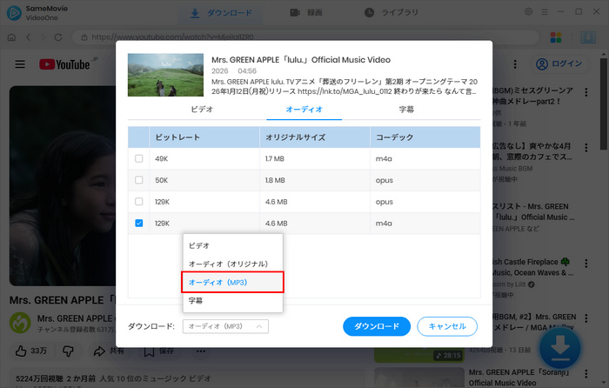Image resolution: width=609 pixels, height=388 pixels.
Task: Open more actions ellipsis below the video
Action: coord(200,351)
